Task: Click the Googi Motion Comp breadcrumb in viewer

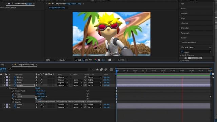Action: [x=57, y=8]
